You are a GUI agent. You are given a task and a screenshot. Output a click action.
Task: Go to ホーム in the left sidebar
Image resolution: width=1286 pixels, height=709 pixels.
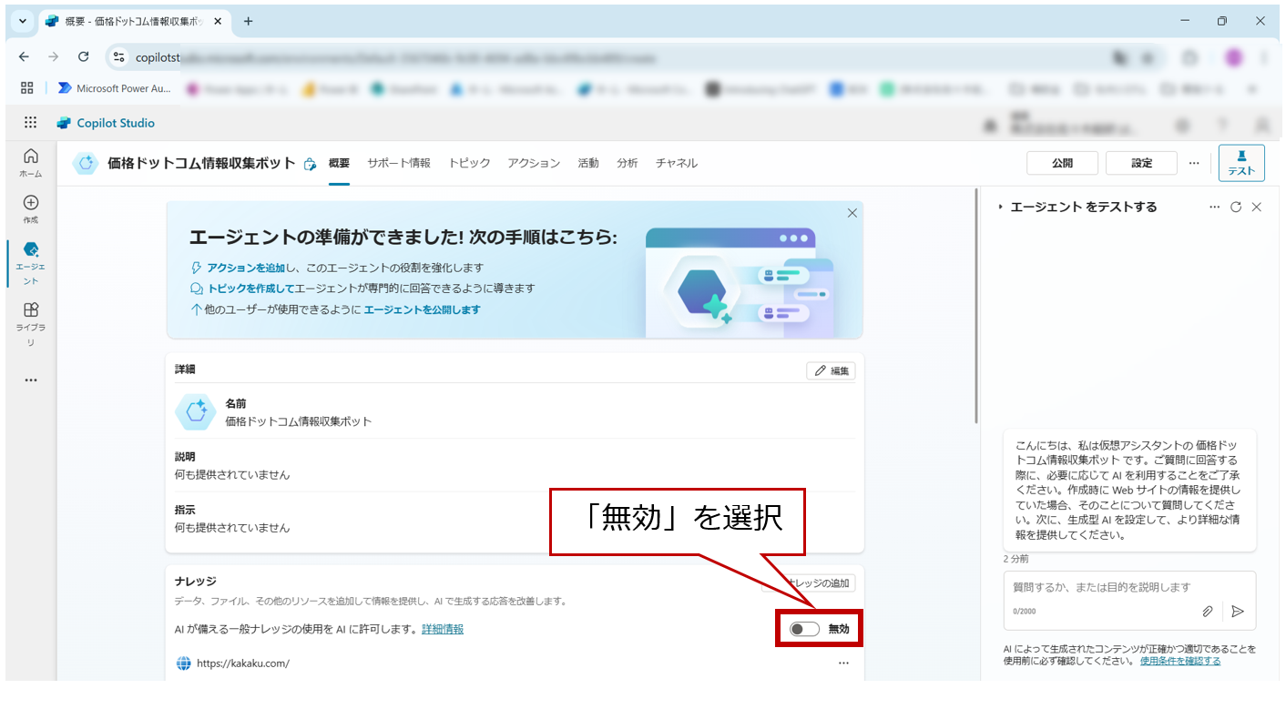coord(31,163)
